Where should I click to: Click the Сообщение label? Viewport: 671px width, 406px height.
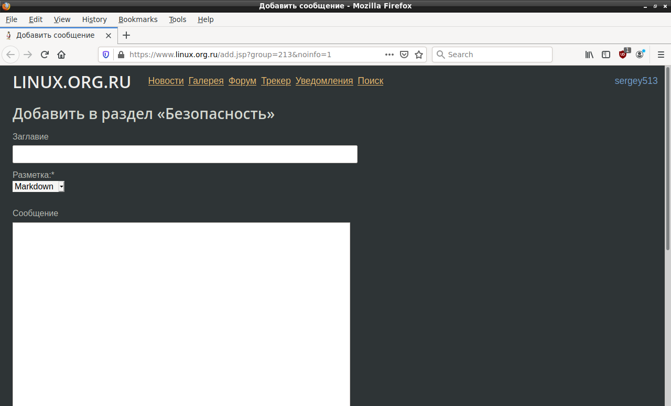(x=35, y=213)
